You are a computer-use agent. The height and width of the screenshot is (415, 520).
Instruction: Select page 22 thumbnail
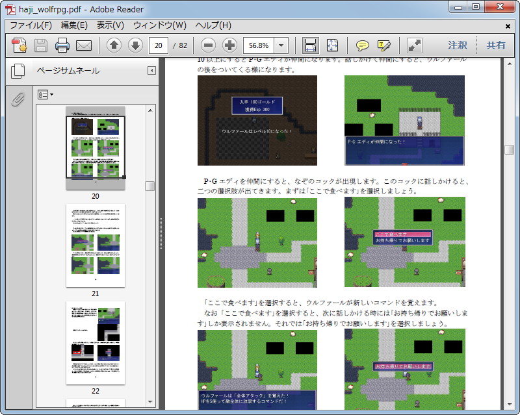(x=96, y=343)
